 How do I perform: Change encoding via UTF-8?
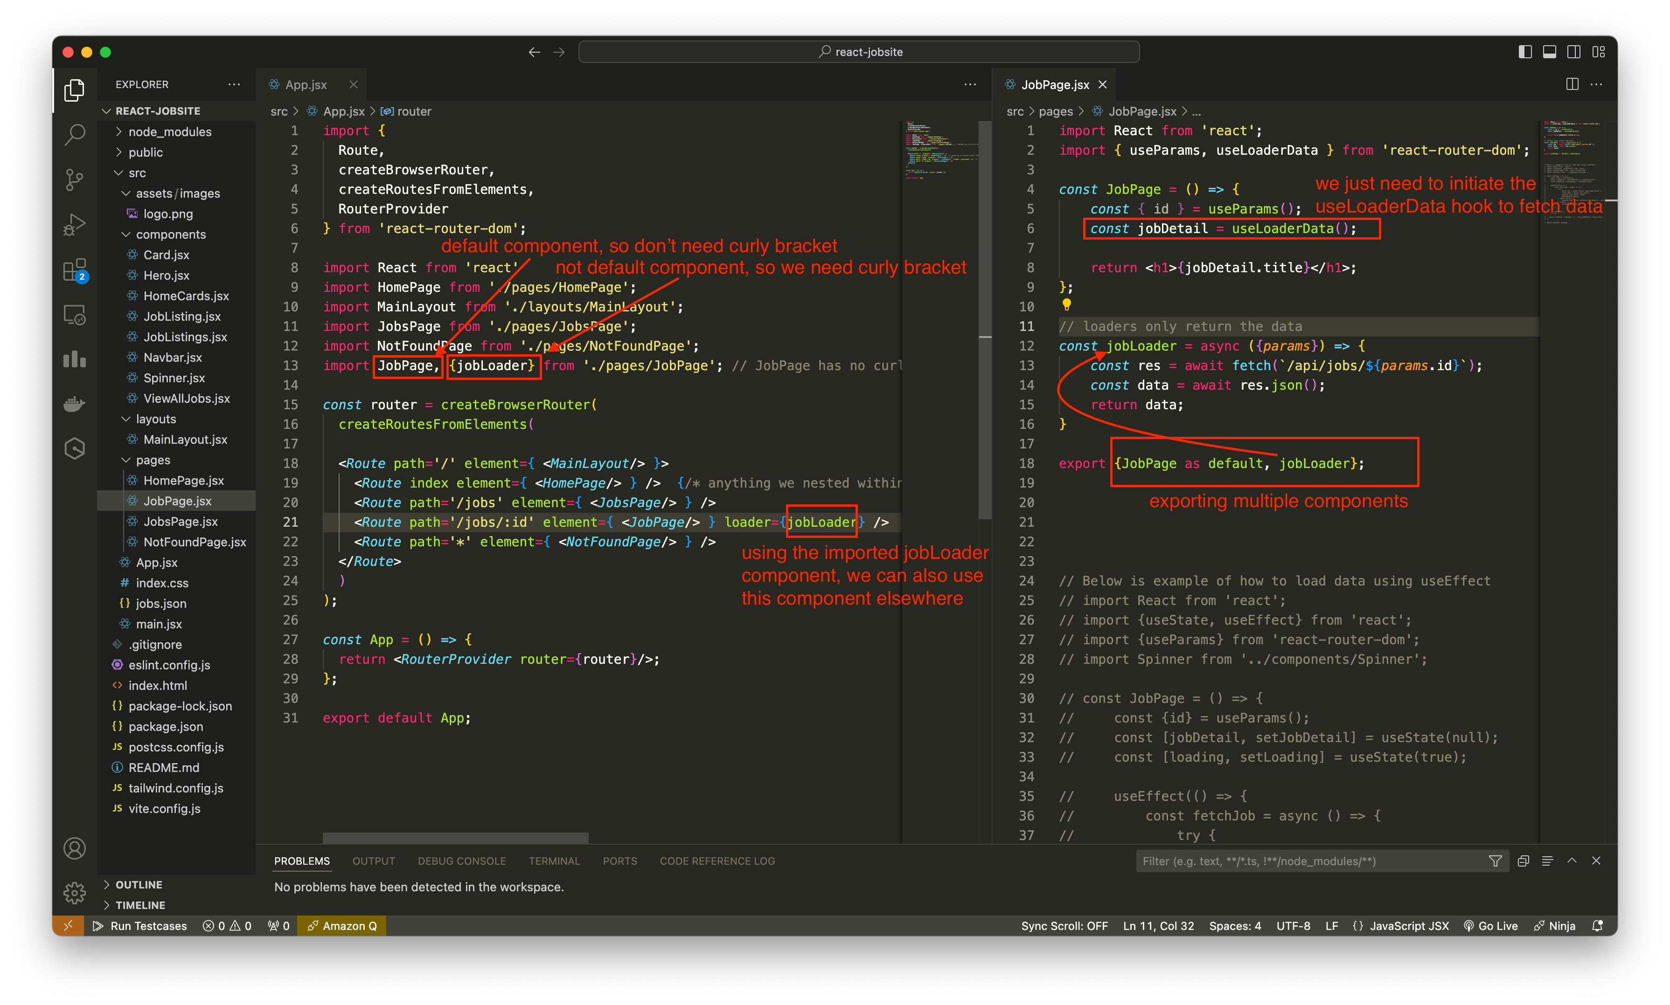[1293, 926]
